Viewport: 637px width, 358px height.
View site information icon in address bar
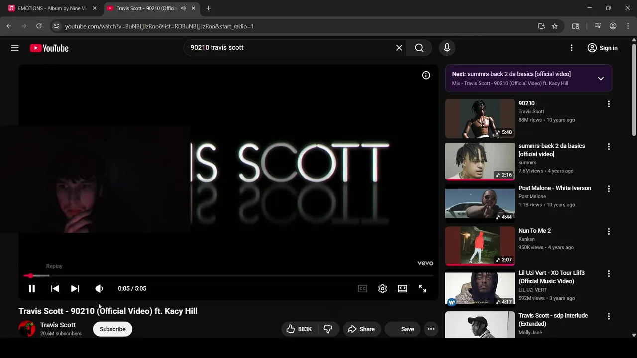coord(56,26)
